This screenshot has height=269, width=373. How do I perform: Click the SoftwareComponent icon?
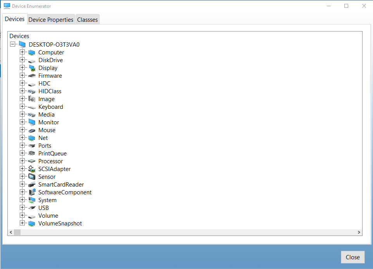32,192
